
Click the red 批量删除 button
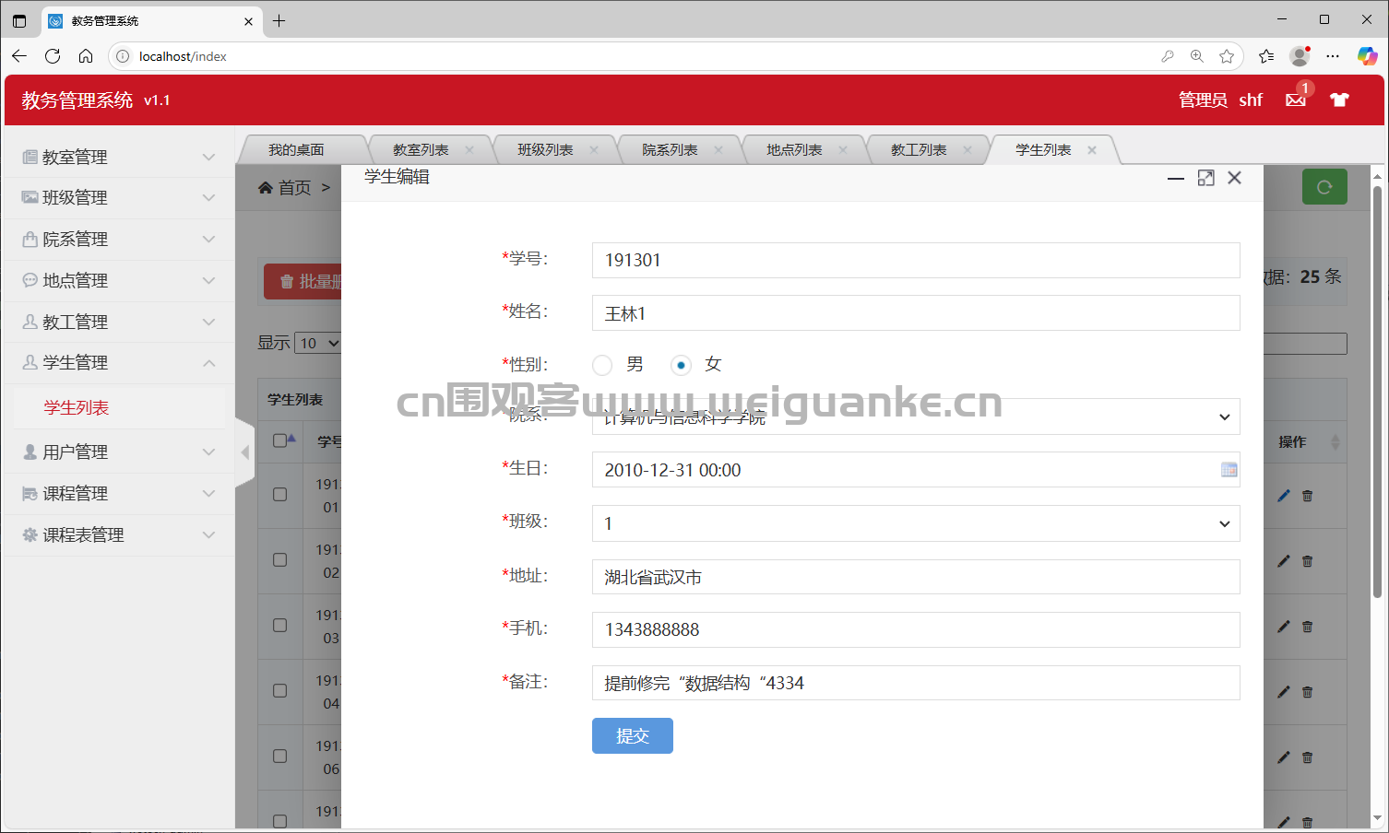point(303,281)
